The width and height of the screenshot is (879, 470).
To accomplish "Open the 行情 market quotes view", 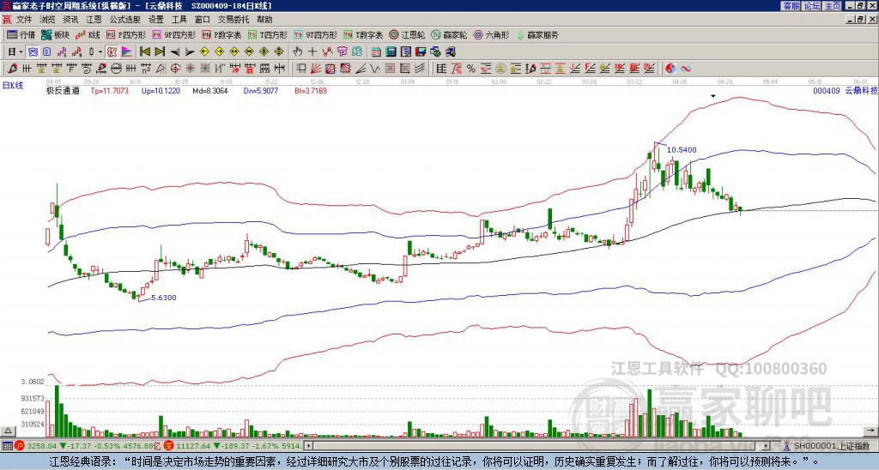I will tap(21, 34).
